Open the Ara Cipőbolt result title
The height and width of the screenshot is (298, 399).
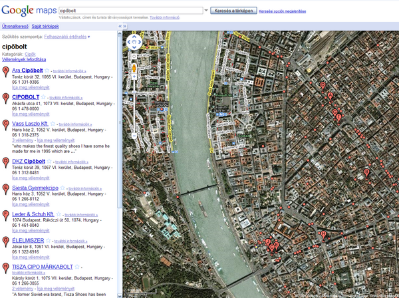click(x=27, y=71)
